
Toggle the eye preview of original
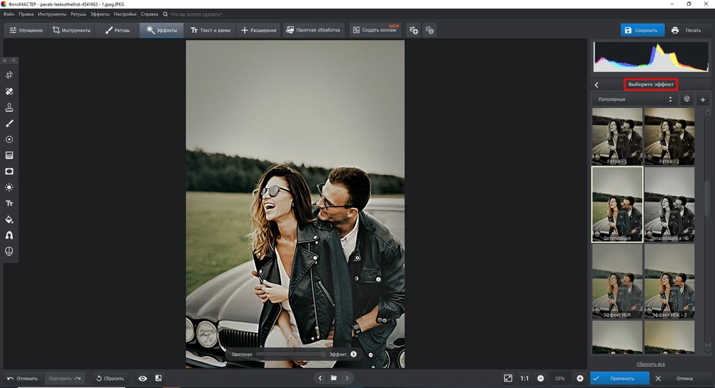point(142,378)
